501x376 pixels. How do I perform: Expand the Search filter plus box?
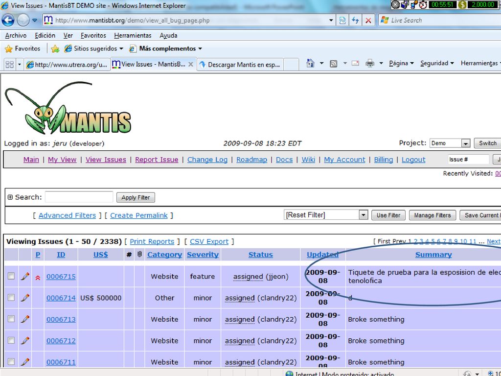click(10, 197)
